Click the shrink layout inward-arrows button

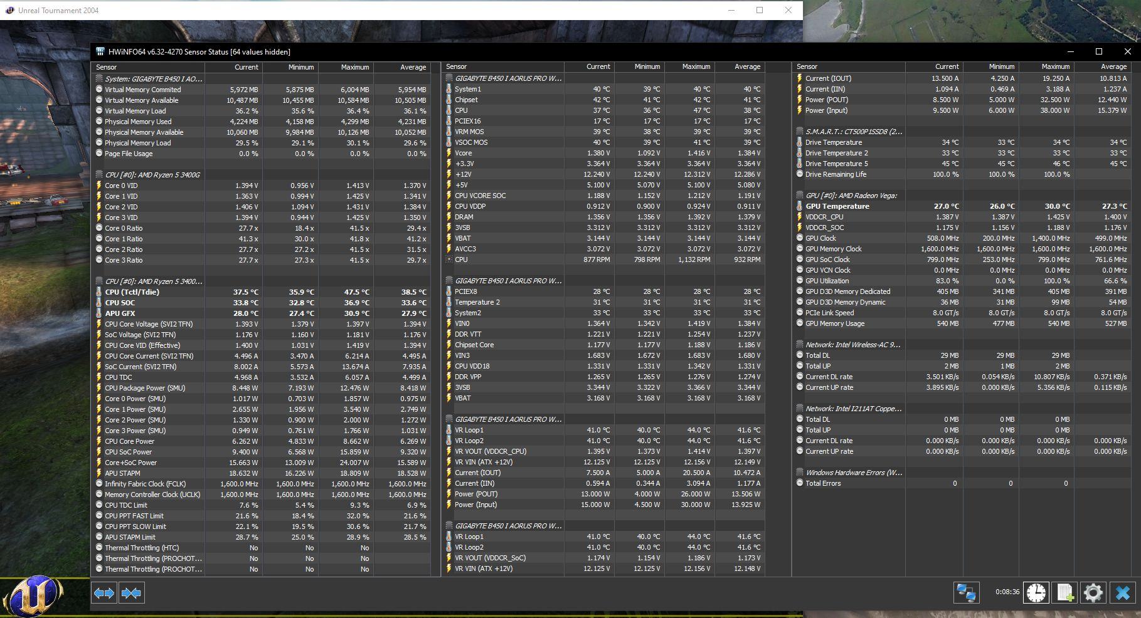click(131, 593)
